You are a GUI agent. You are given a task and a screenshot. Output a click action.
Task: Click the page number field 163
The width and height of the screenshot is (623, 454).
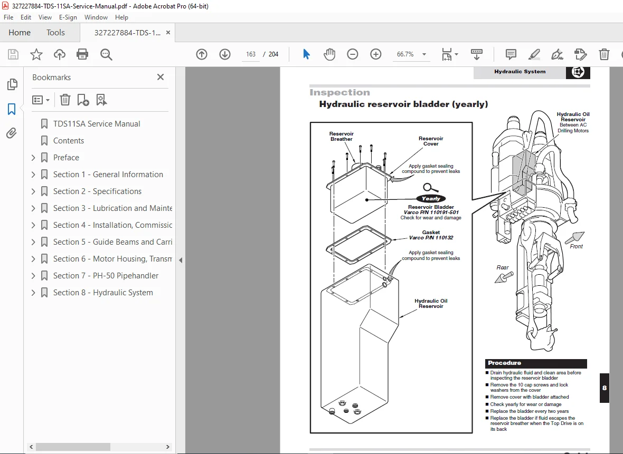coord(251,54)
